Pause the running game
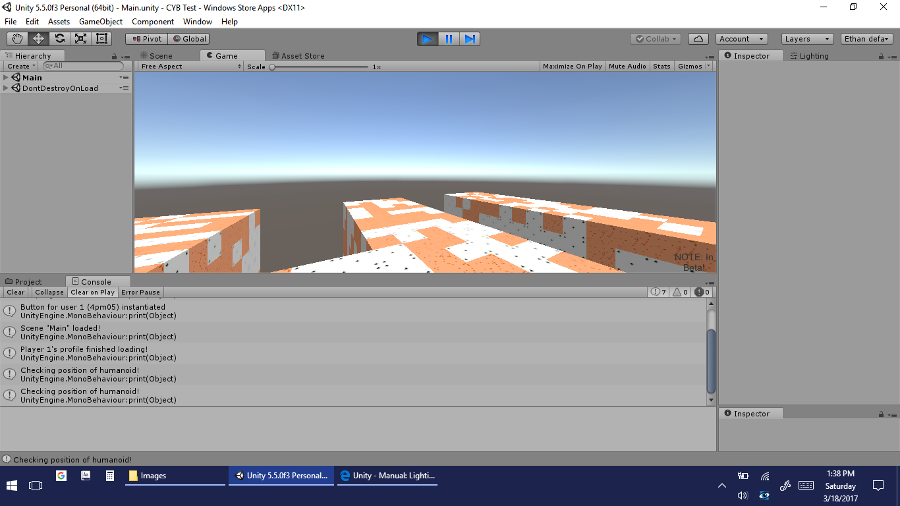This screenshot has height=506, width=900. point(449,39)
